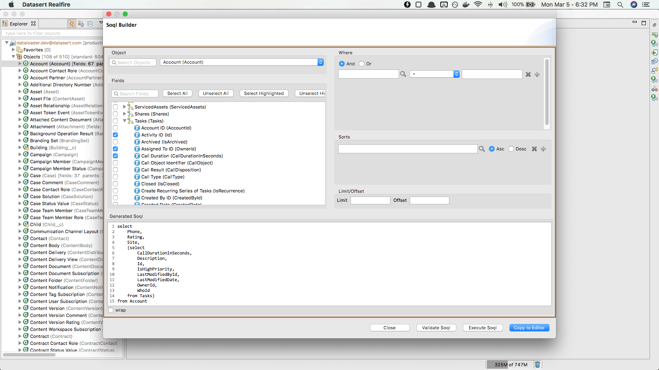Expand the Contact (Contact) object node

(x=20, y=238)
